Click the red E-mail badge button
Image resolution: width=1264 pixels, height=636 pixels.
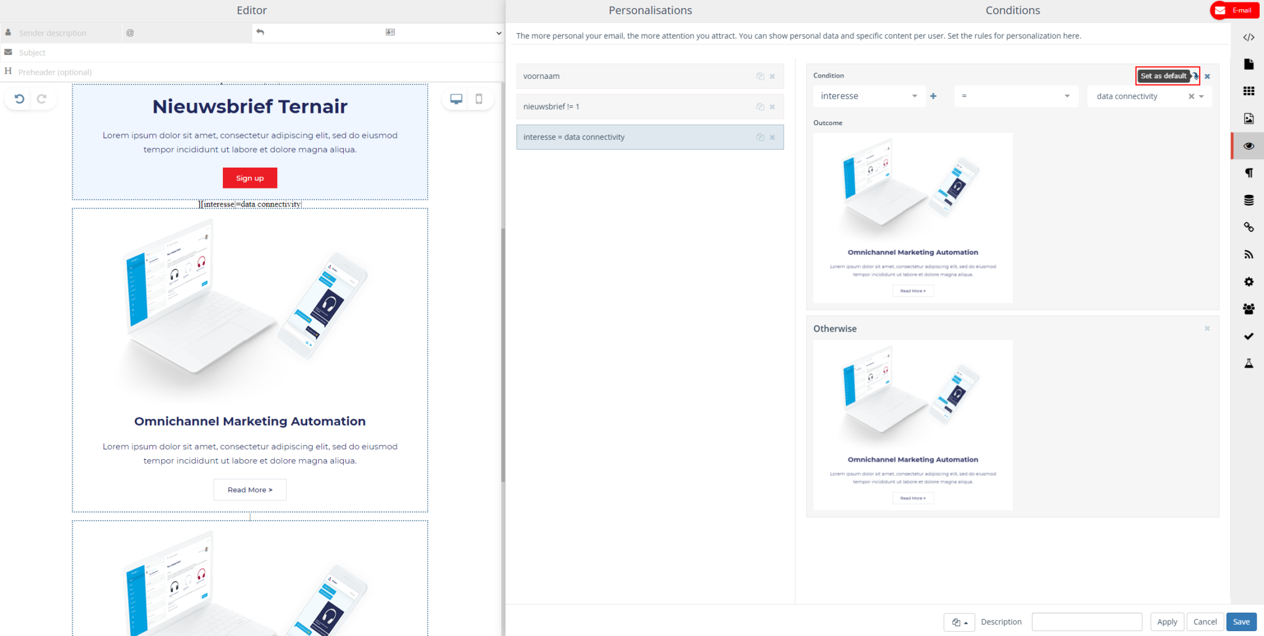[1234, 10]
